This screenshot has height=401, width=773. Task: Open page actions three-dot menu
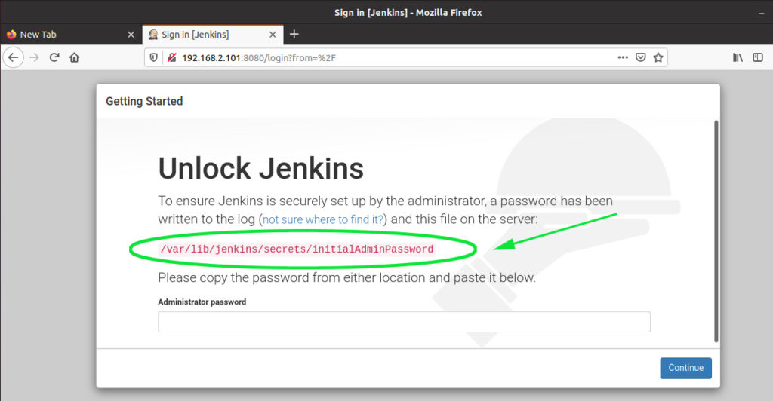tap(623, 57)
